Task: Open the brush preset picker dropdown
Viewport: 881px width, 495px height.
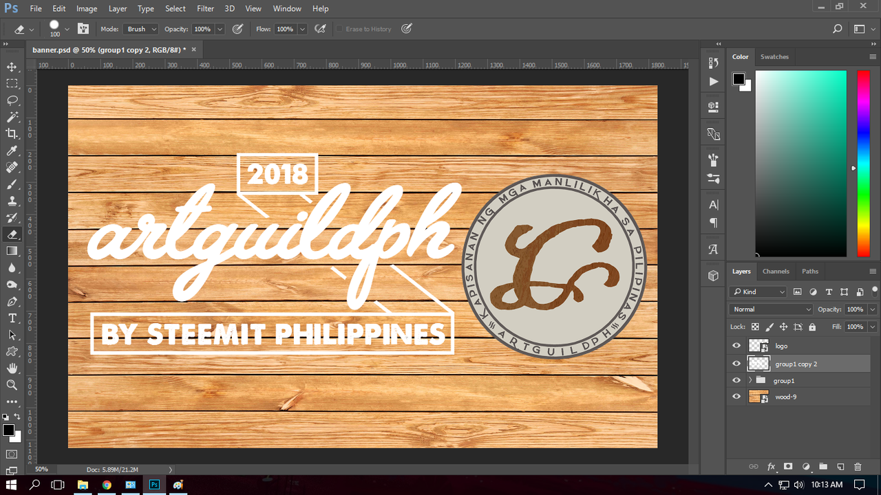Action: click(x=67, y=29)
